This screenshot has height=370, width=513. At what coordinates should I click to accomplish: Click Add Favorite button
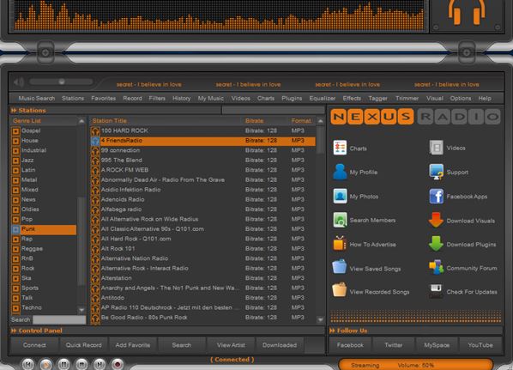[x=132, y=345]
